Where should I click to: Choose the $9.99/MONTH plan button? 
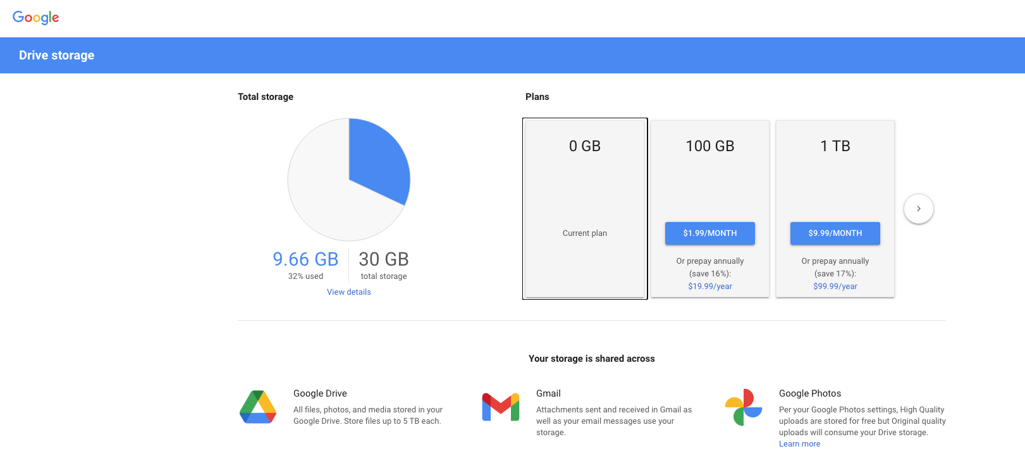(x=835, y=233)
